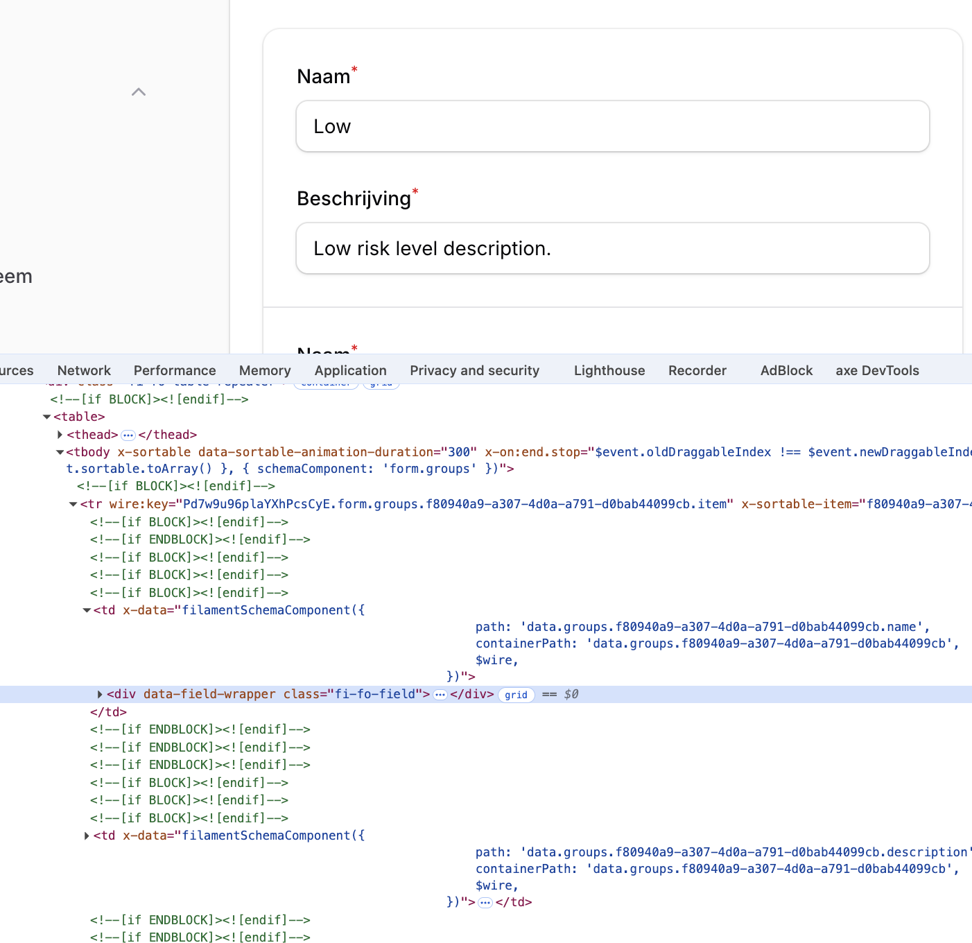Select the axe DevTools tab
Screen dimensions: 972x943
[x=877, y=370]
